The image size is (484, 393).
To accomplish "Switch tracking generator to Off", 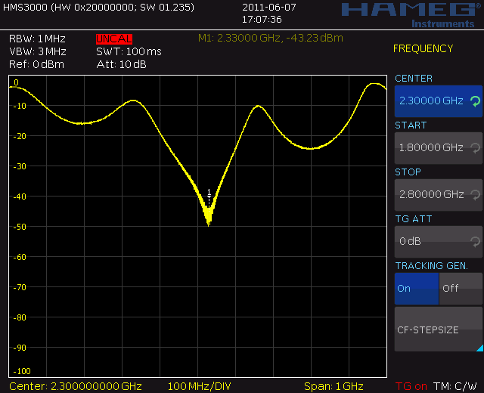I will point(461,289).
